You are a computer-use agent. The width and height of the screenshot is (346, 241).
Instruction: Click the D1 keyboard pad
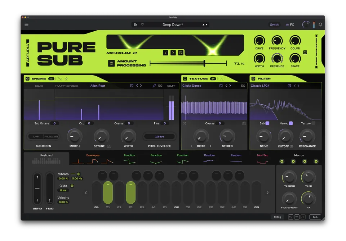(108, 193)
